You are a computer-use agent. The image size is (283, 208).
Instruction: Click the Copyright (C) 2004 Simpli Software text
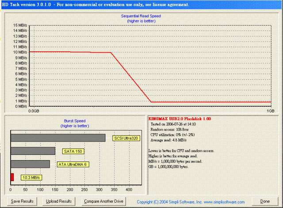(x=169, y=202)
